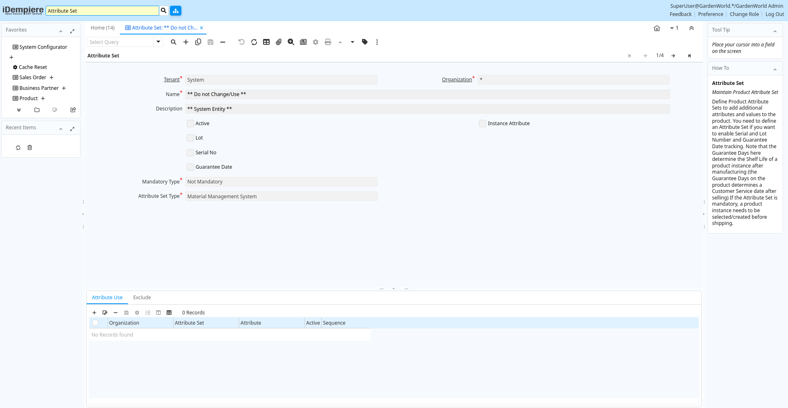Toggle the Instance Attribute checkbox
Viewport: 788px width, 408px height.
[483, 124]
